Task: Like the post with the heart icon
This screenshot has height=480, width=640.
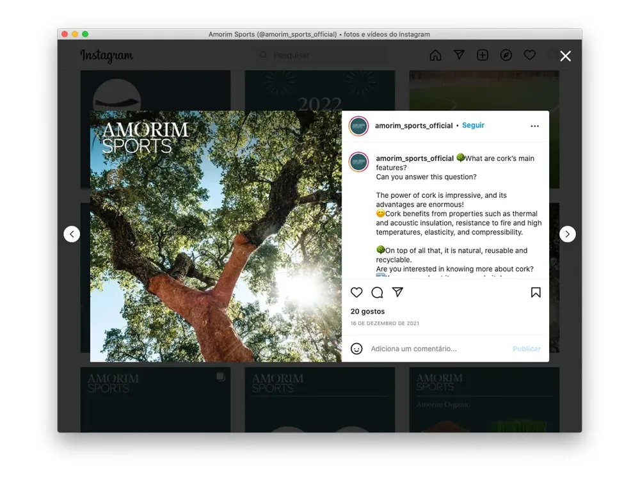Action: pos(356,292)
